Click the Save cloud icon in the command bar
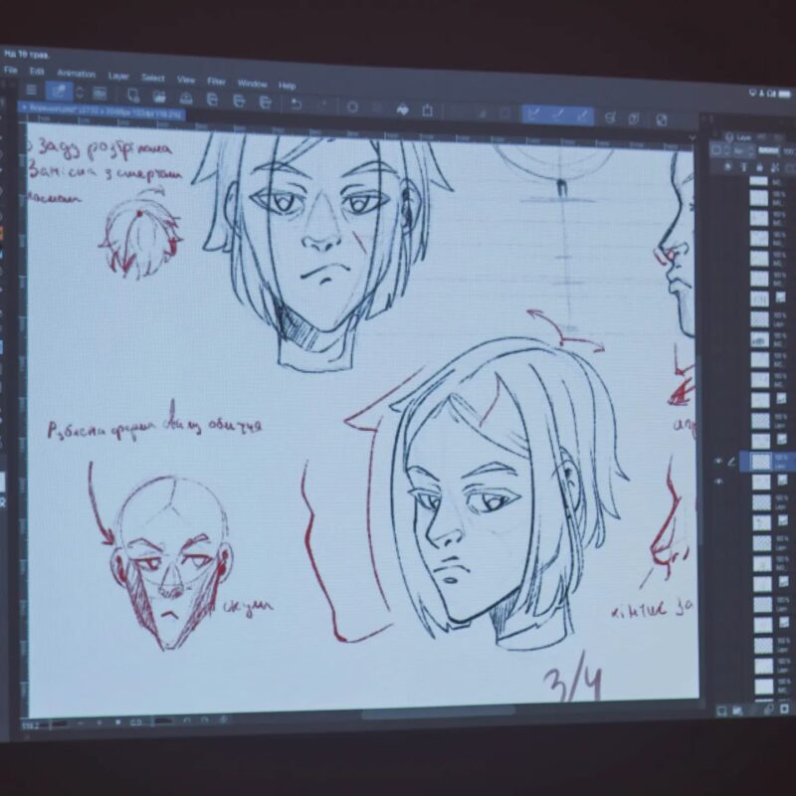Viewport: 796px width, 796px height. coord(185,99)
